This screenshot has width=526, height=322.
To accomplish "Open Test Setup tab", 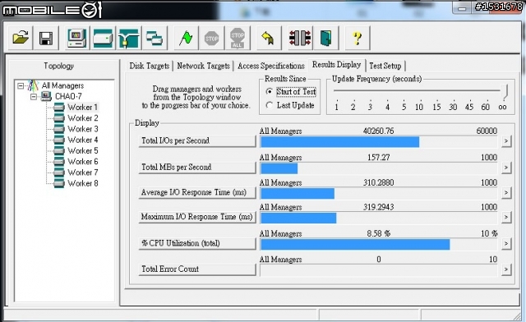I will (385, 66).
